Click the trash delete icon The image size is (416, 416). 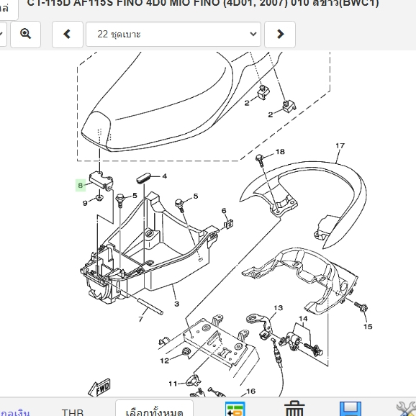294,409
